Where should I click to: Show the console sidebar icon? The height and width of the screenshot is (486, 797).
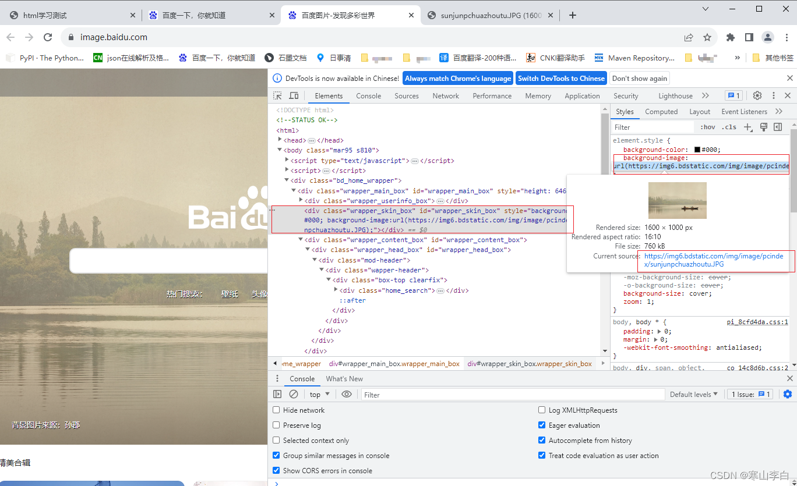pyautogui.click(x=277, y=394)
